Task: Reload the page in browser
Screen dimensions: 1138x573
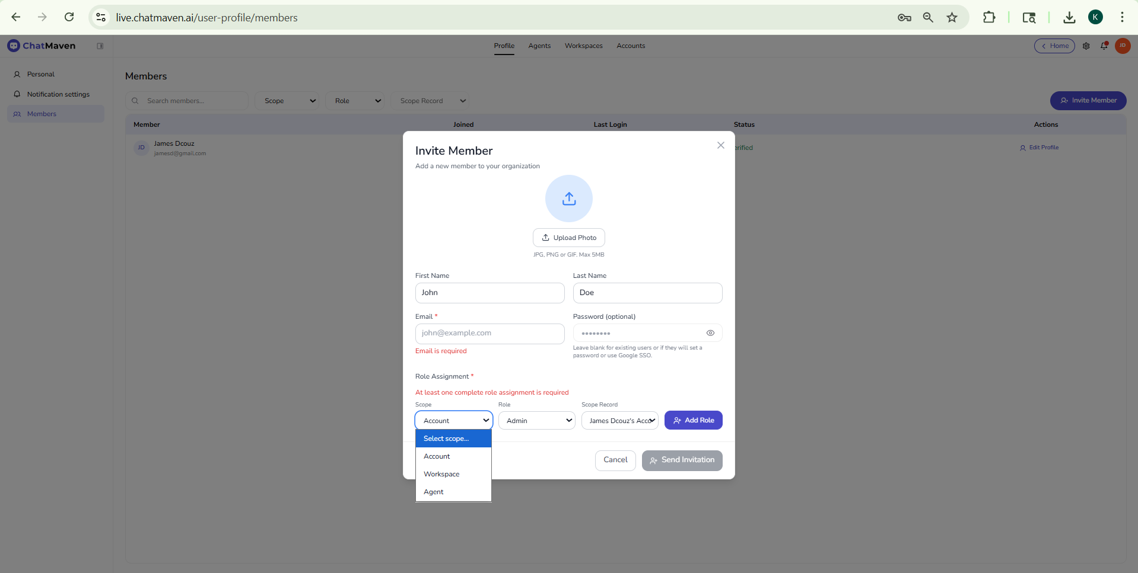Action: point(69,17)
